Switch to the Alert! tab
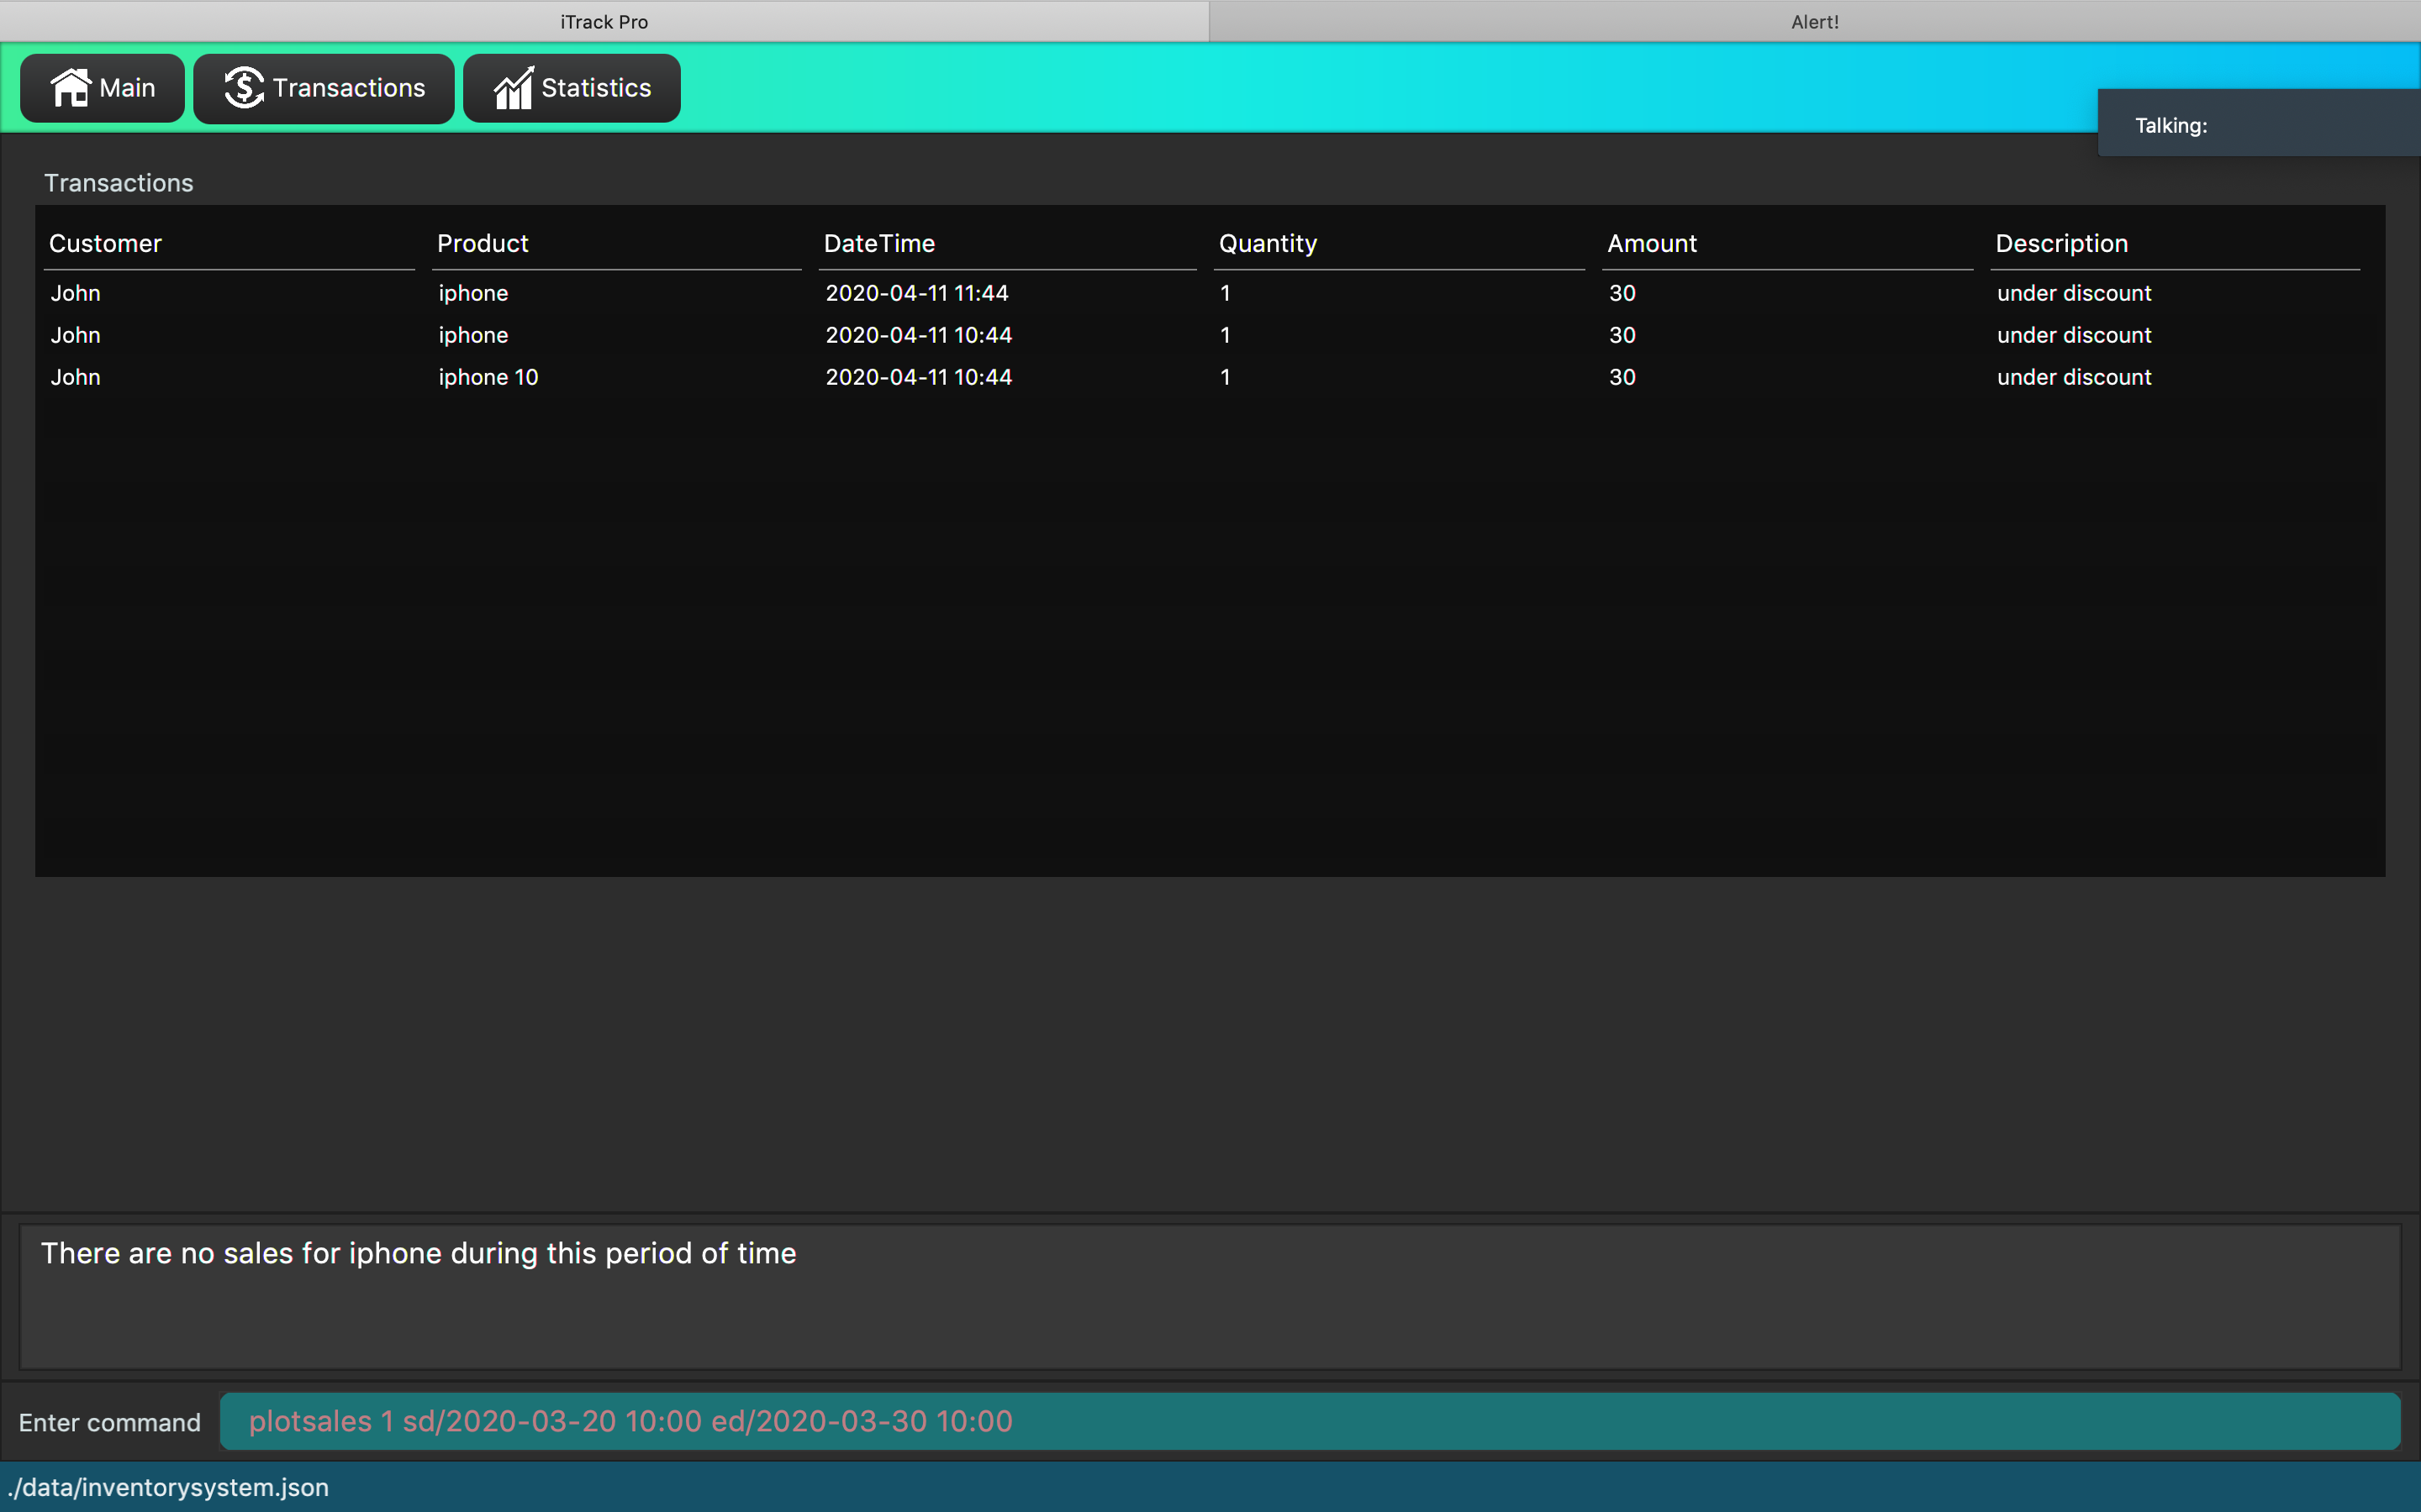The height and width of the screenshot is (1512, 2421). [x=1814, y=21]
